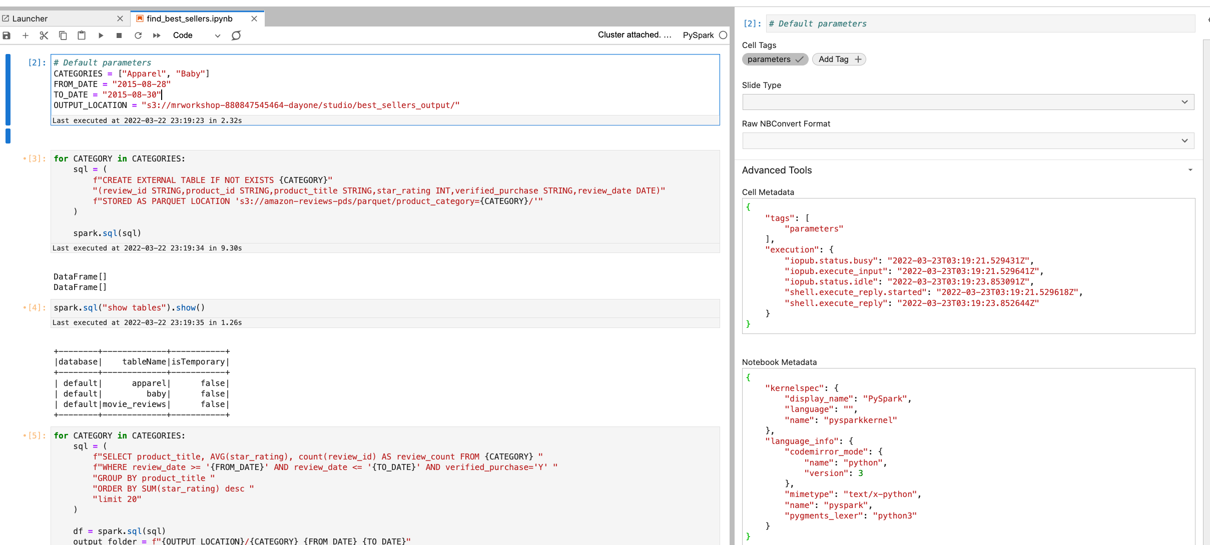Click the Cut cell icon

45,34
